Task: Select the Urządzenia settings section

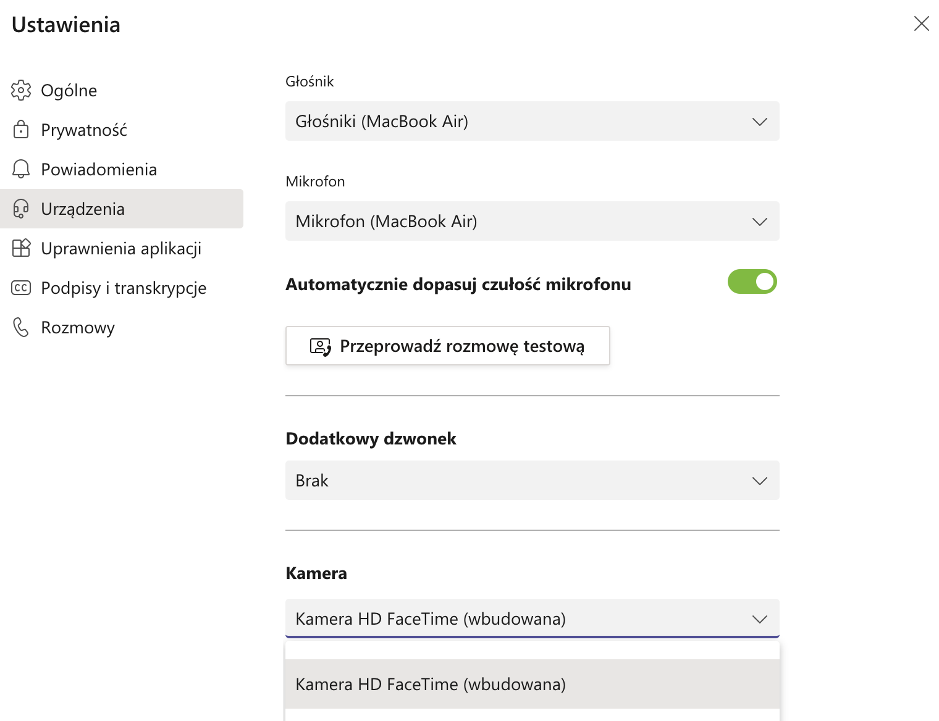Action: pos(122,209)
